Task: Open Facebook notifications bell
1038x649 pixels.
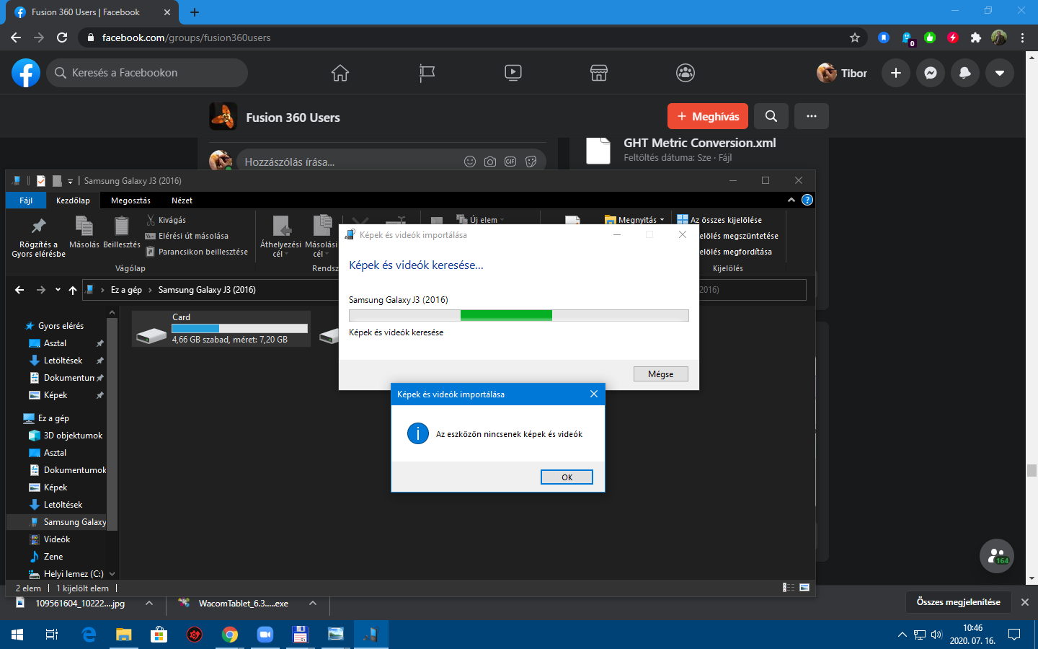Action: coord(965,73)
